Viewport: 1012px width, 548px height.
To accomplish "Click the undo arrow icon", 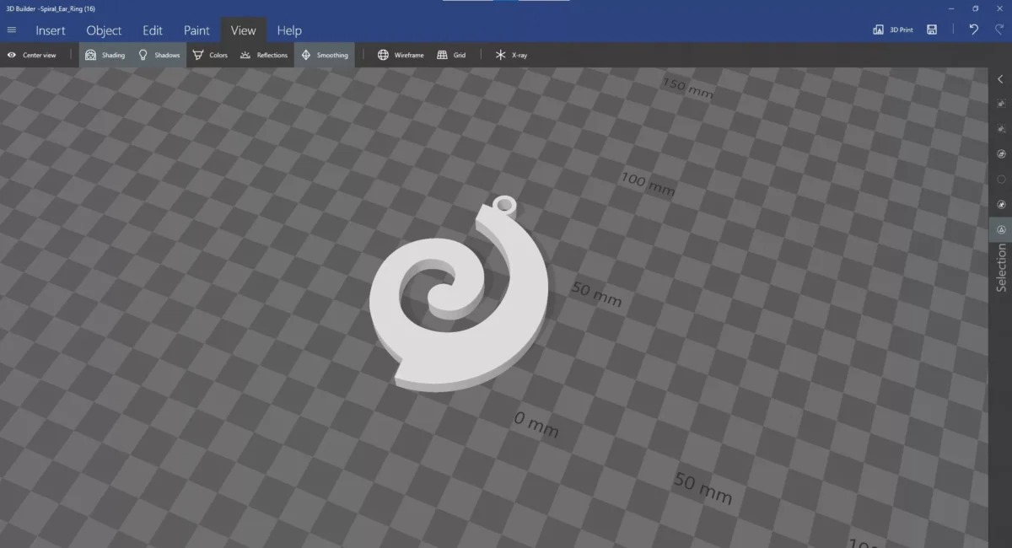I will (974, 30).
